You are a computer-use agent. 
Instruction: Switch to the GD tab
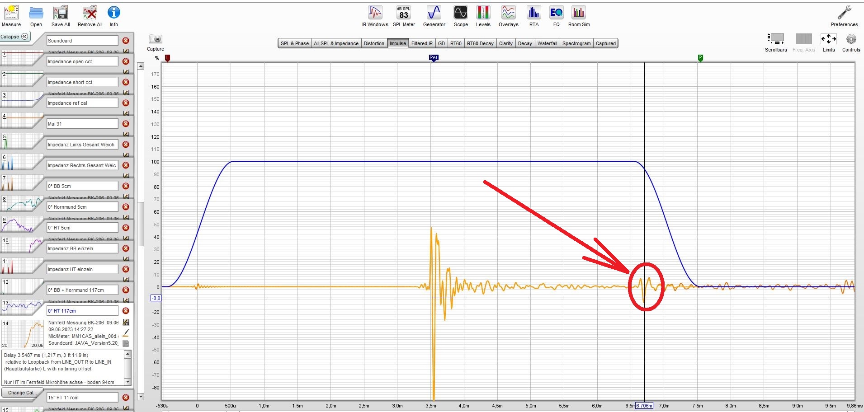[441, 43]
